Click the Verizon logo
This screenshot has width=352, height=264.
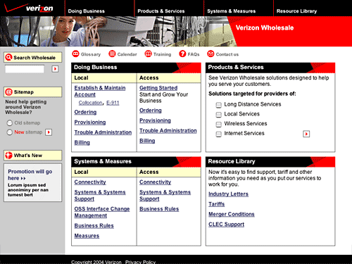pyautogui.click(x=29, y=8)
